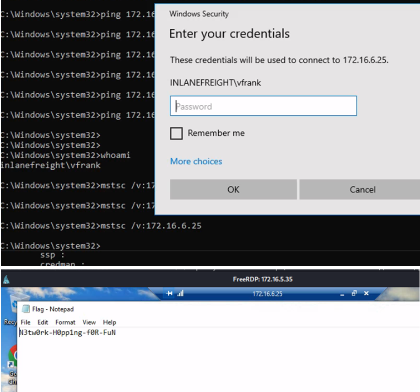Expand More choices in the credentials dialog
Screen dimensions: 420x392
pyautogui.click(x=196, y=161)
